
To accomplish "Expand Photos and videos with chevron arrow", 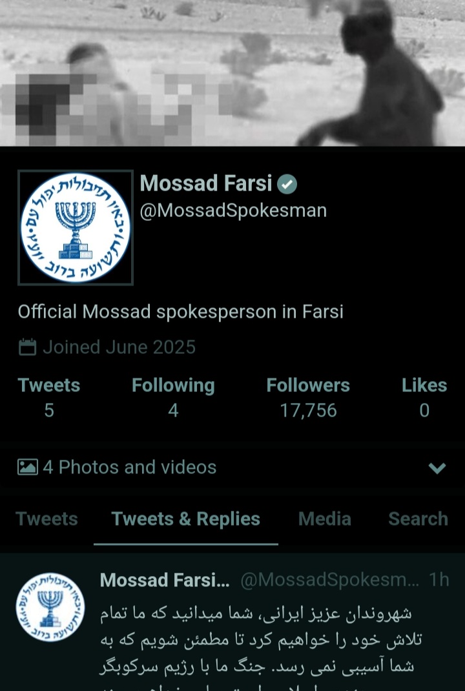I will coord(437,468).
